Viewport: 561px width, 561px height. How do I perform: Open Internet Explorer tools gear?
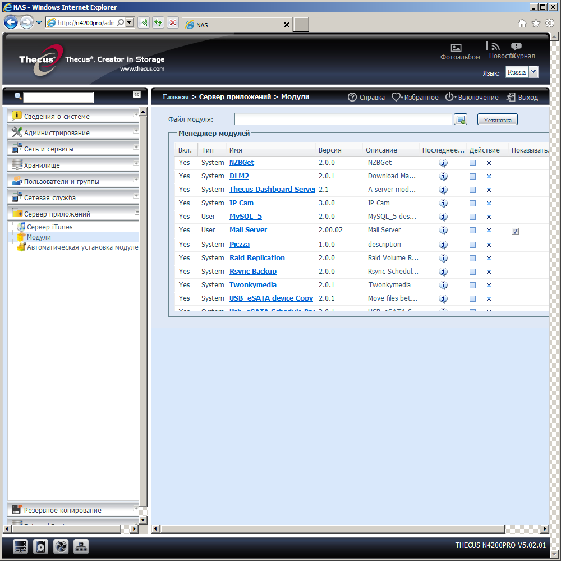coord(550,23)
